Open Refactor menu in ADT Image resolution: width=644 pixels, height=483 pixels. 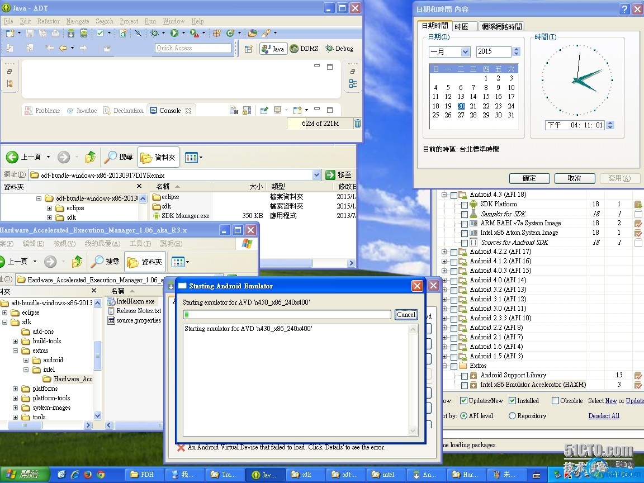click(49, 21)
